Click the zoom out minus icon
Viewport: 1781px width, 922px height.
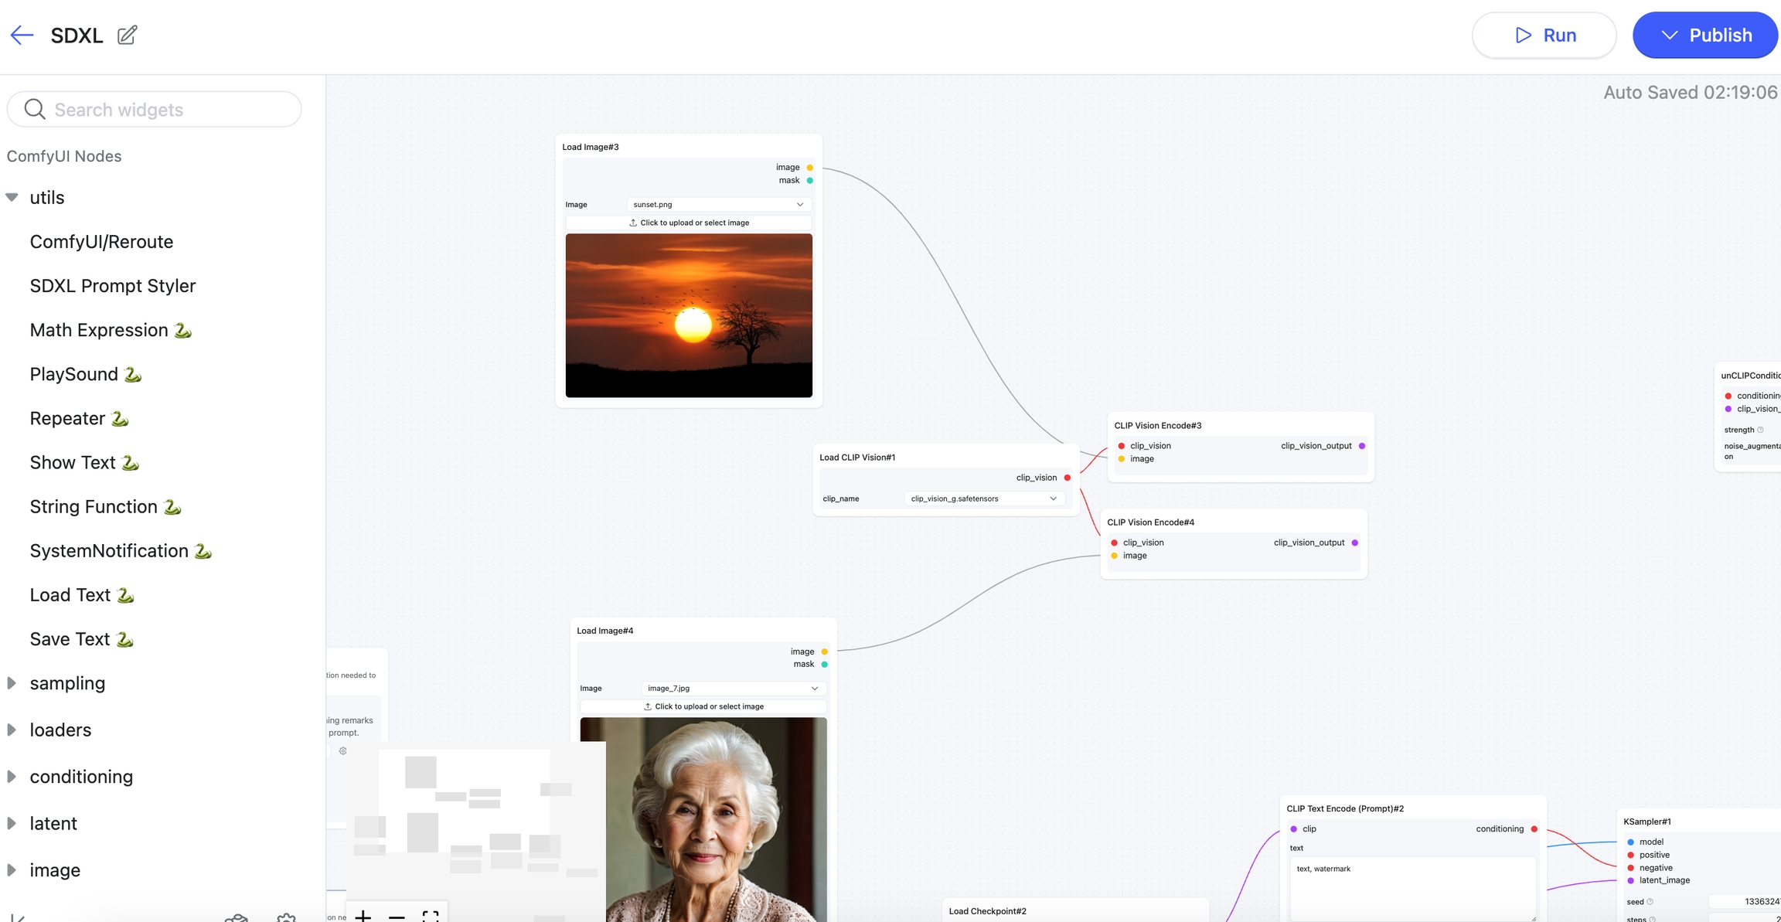[397, 916]
